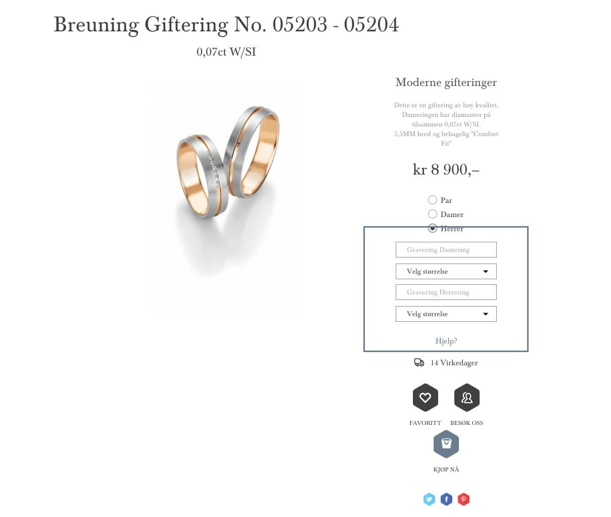
Task: Click the Besøk oss hexagon icon
Action: (x=466, y=398)
